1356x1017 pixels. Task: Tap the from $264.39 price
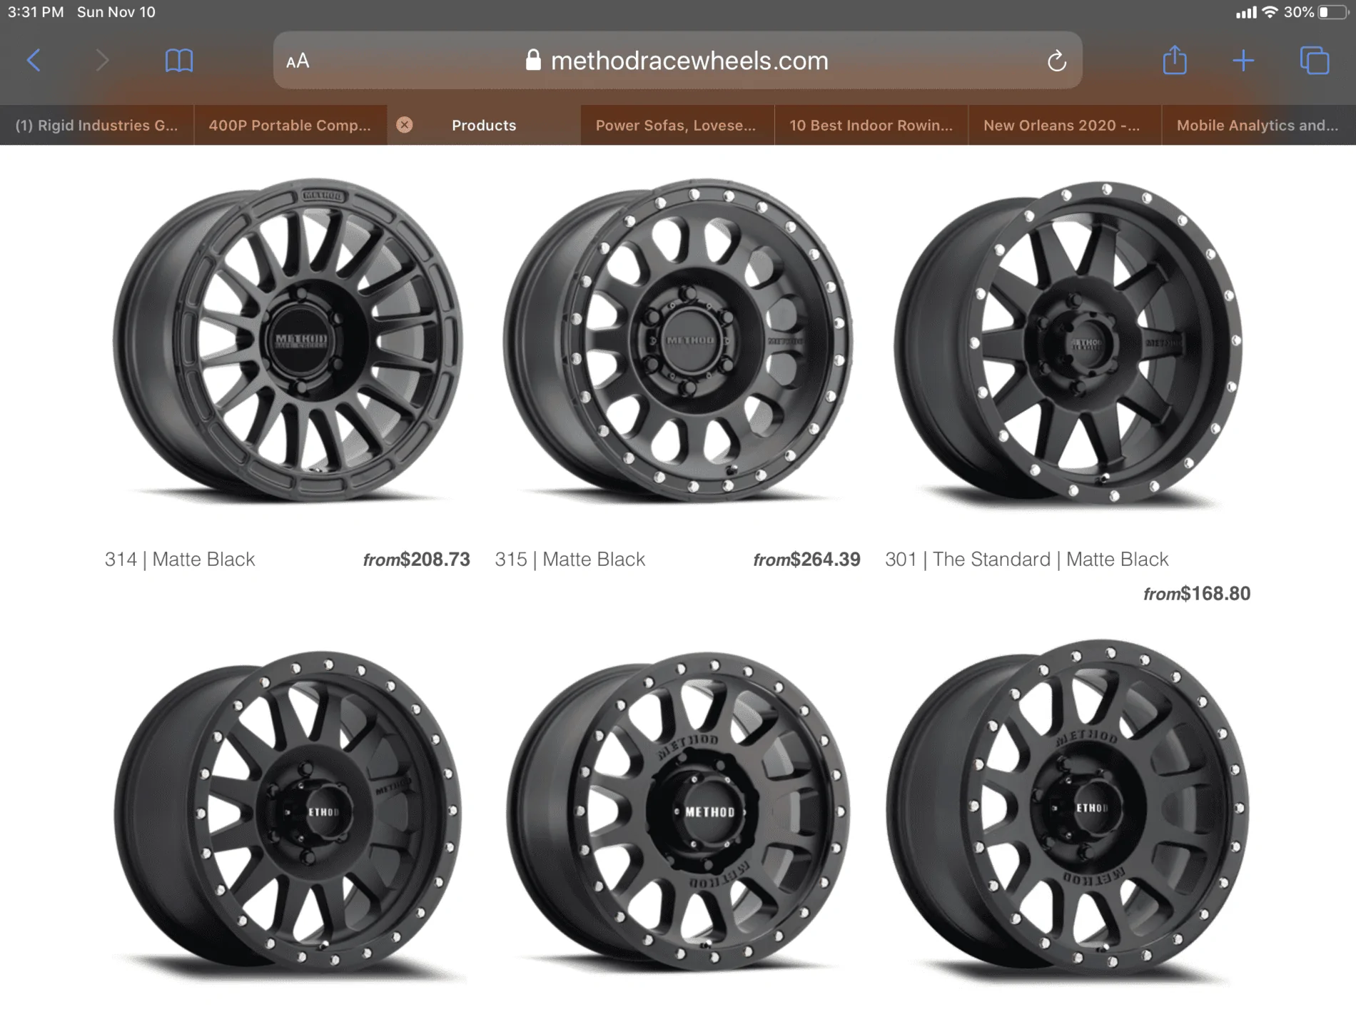pyautogui.click(x=807, y=559)
